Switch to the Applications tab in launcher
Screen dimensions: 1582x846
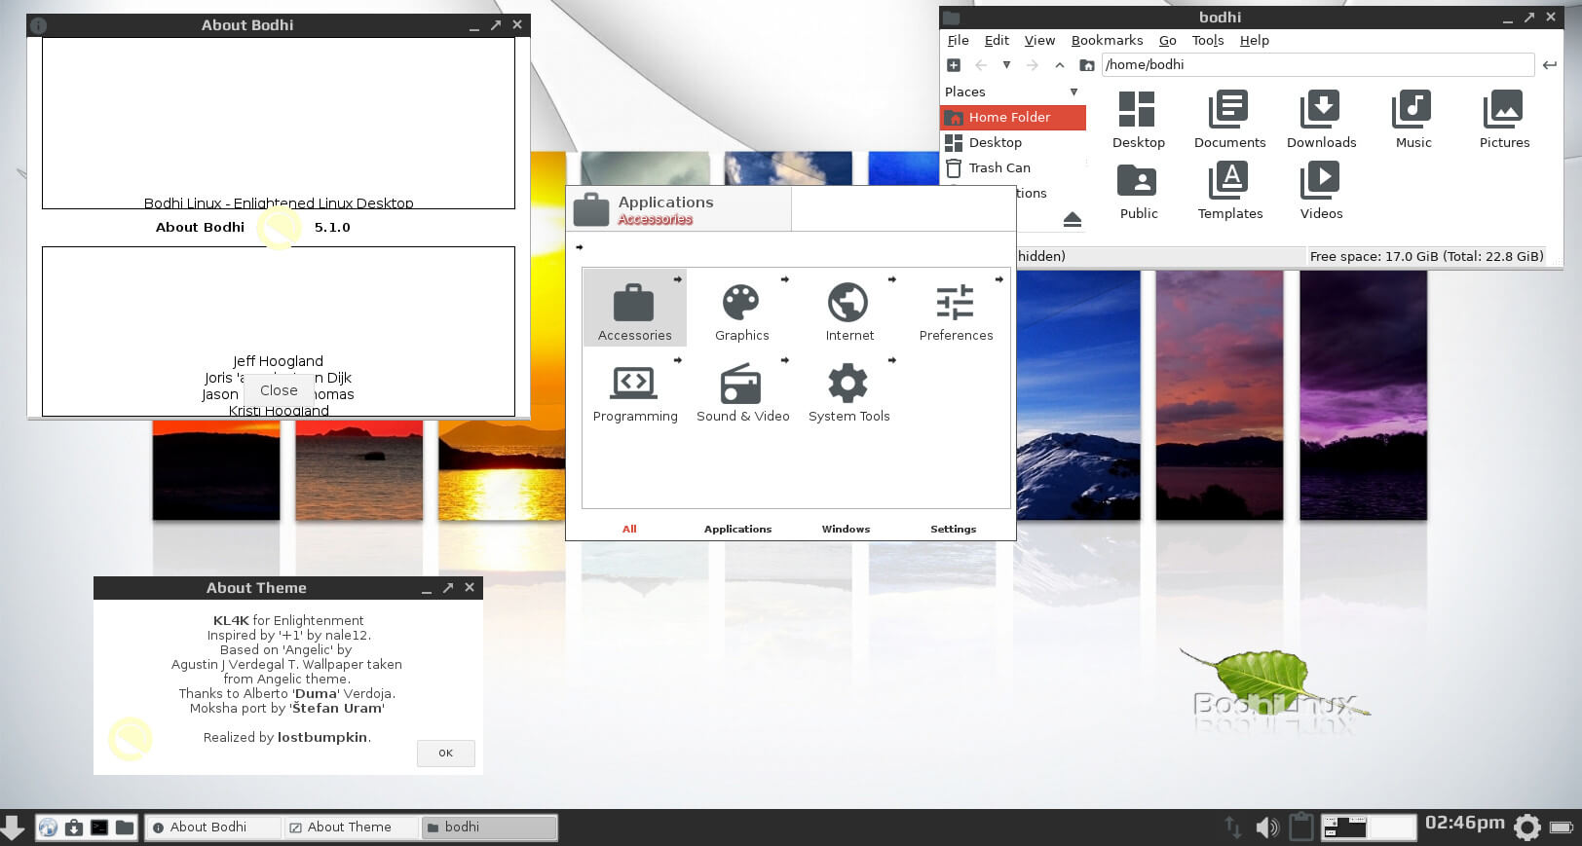(737, 529)
